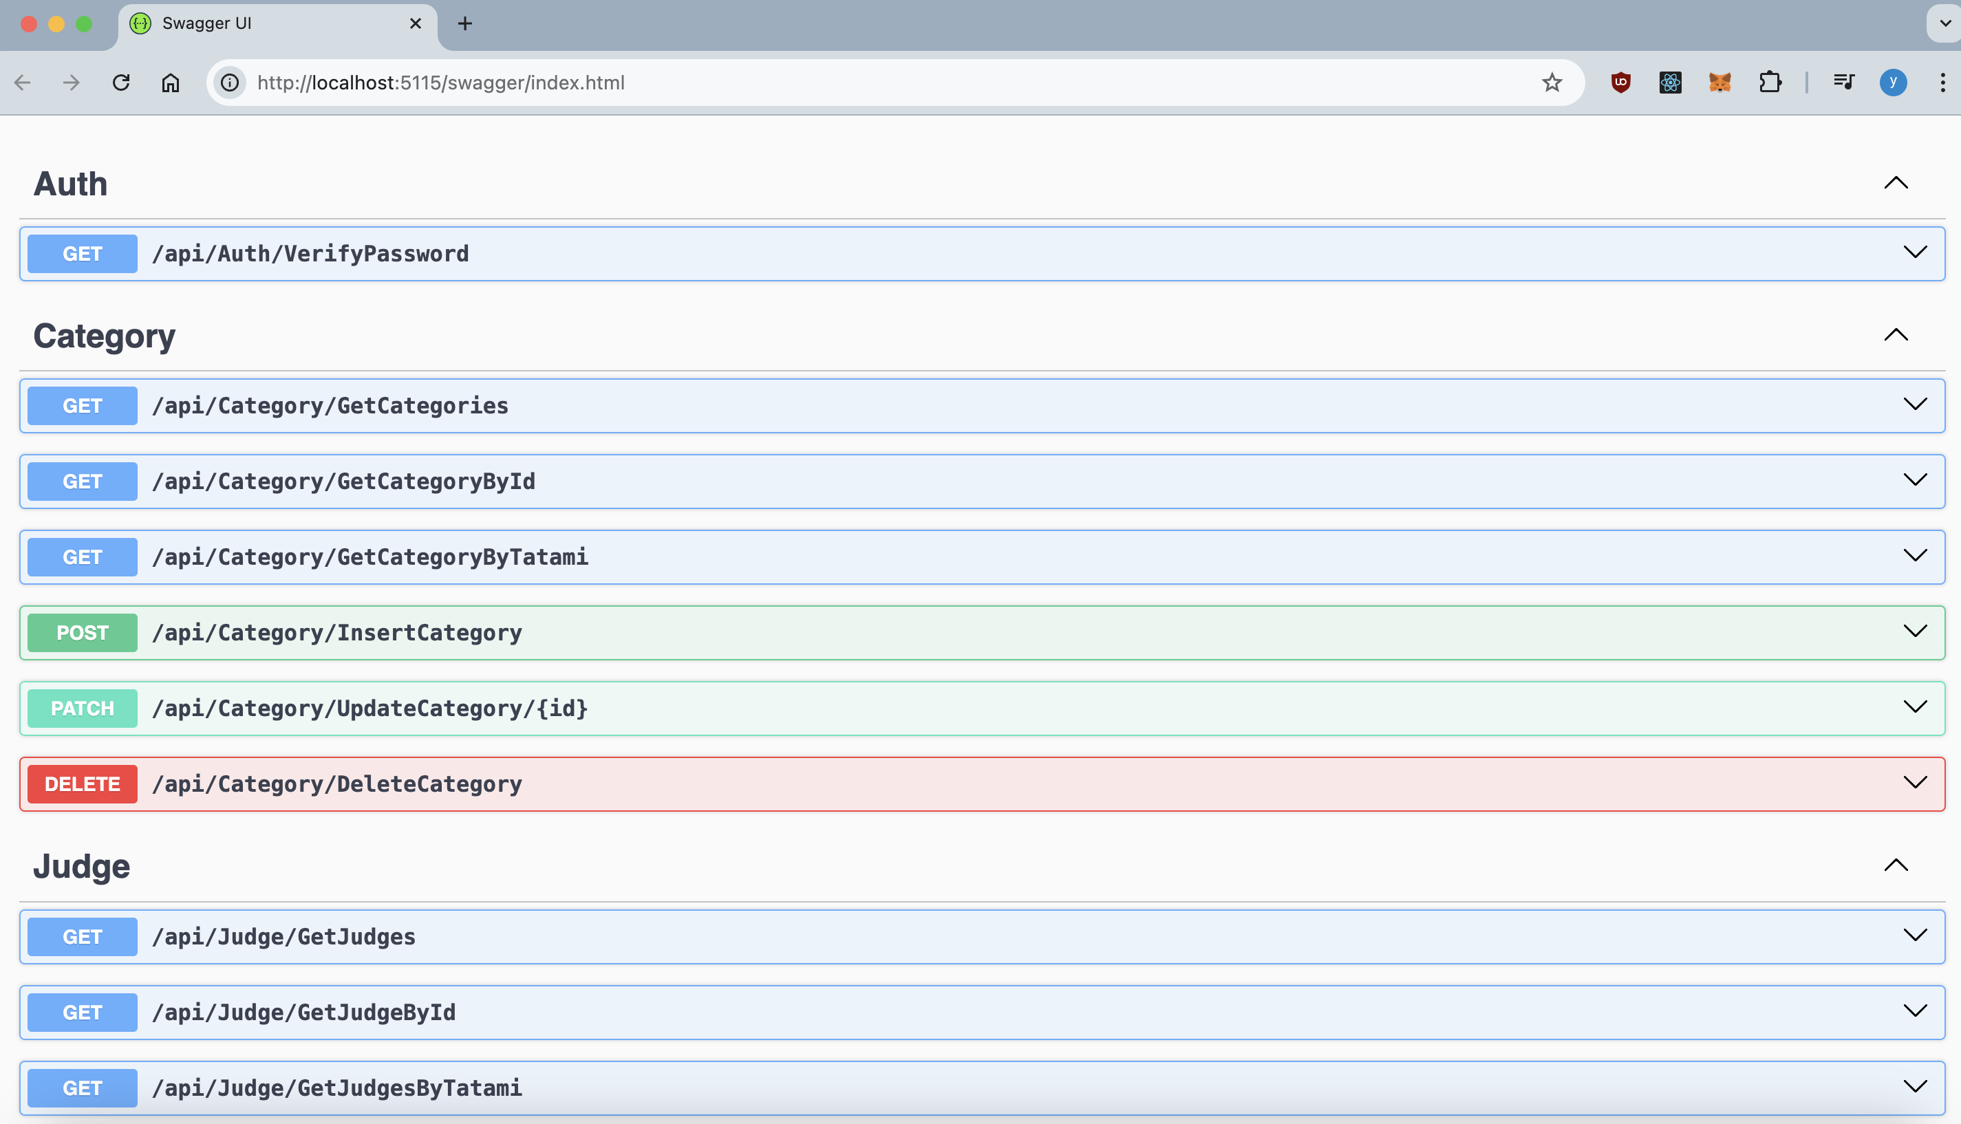This screenshot has width=1961, height=1124.
Task: Bookmark this page with the star icon
Action: point(1552,83)
